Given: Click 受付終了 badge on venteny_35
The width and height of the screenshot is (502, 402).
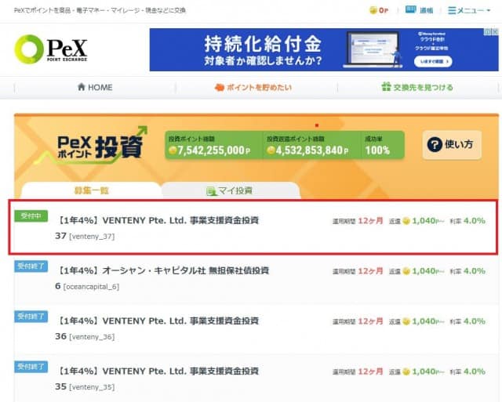Looking at the screenshot, I should pos(31,367).
